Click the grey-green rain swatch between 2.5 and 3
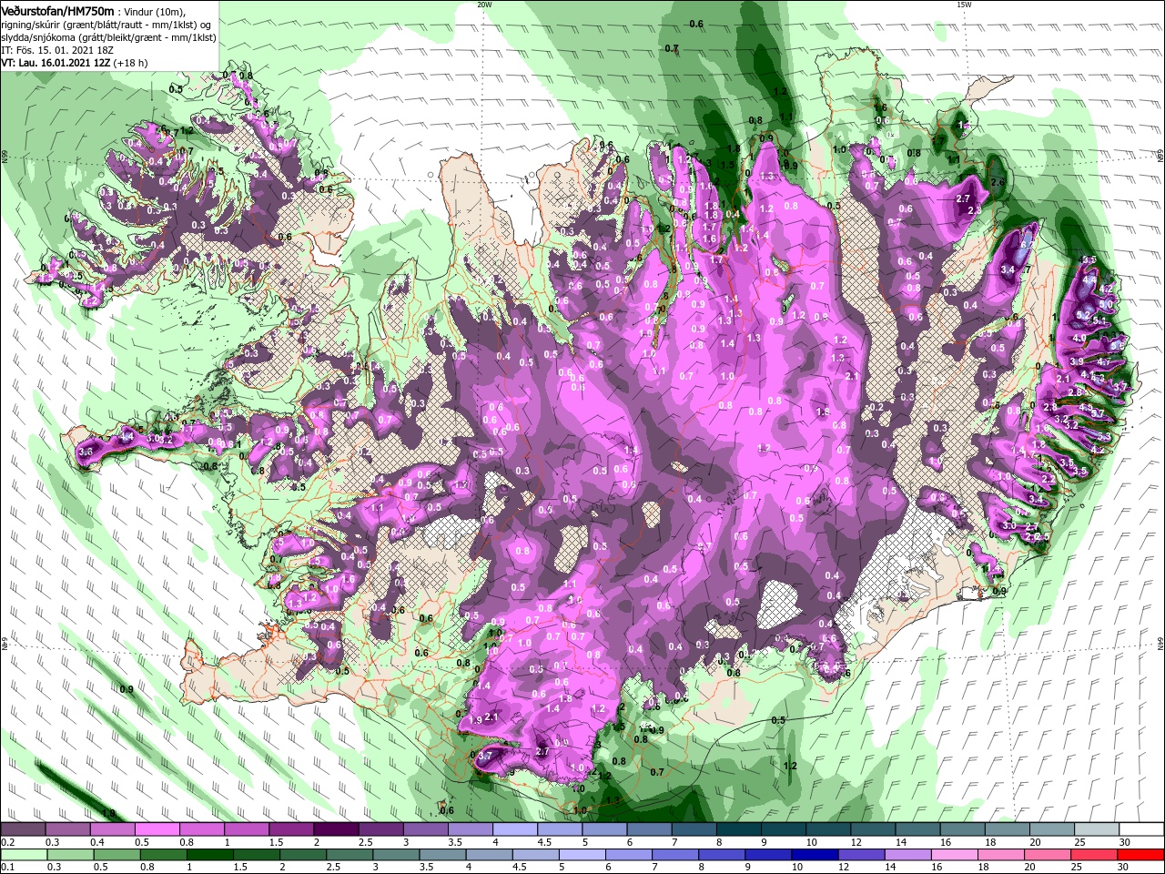This screenshot has height=874, width=1165. (351, 855)
